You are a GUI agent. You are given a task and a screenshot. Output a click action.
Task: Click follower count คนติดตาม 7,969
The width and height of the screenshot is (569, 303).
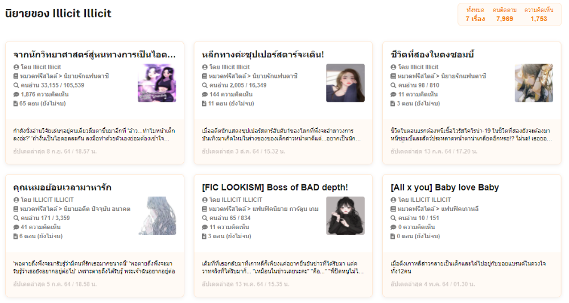(x=505, y=15)
